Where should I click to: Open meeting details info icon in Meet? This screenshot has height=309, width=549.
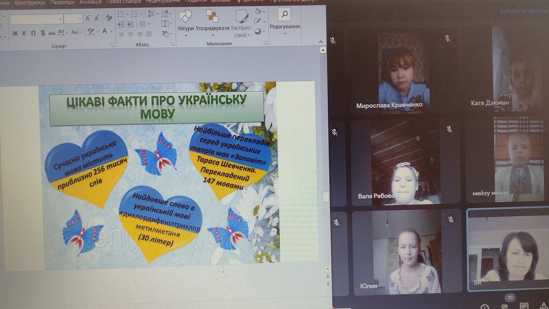[x=485, y=307]
